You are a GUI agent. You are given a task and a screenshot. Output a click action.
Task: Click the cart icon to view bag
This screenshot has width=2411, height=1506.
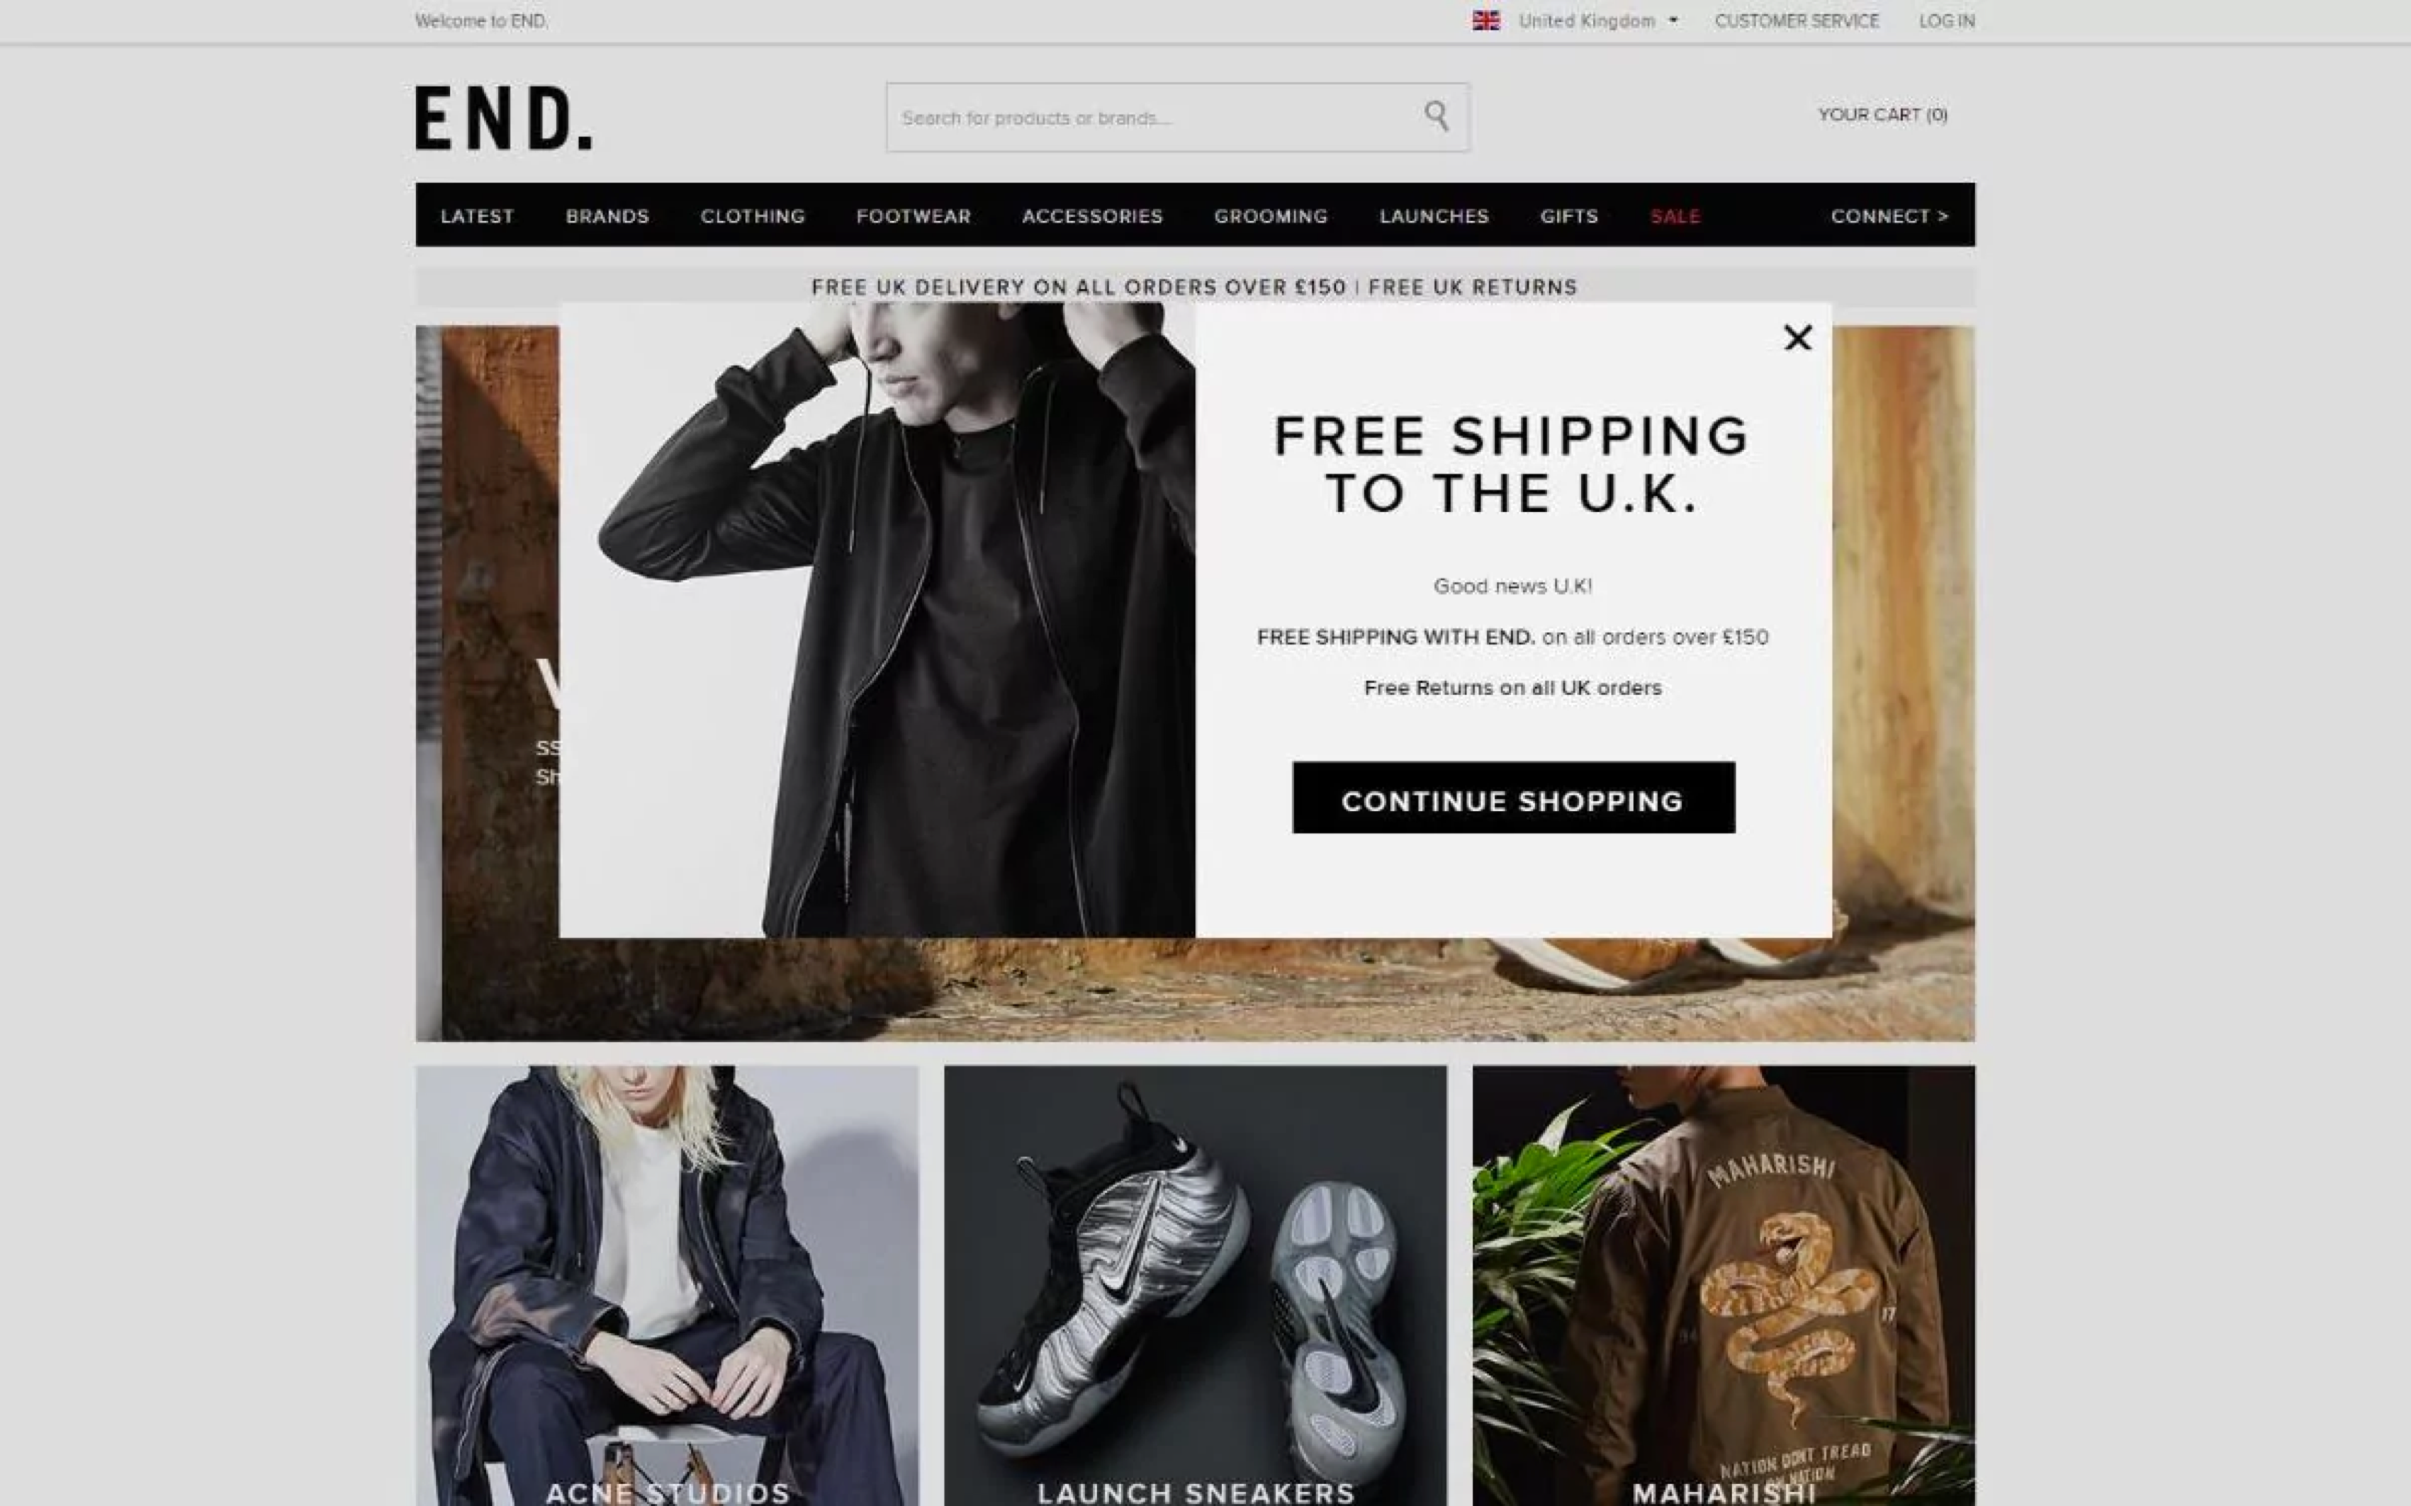pos(1882,113)
